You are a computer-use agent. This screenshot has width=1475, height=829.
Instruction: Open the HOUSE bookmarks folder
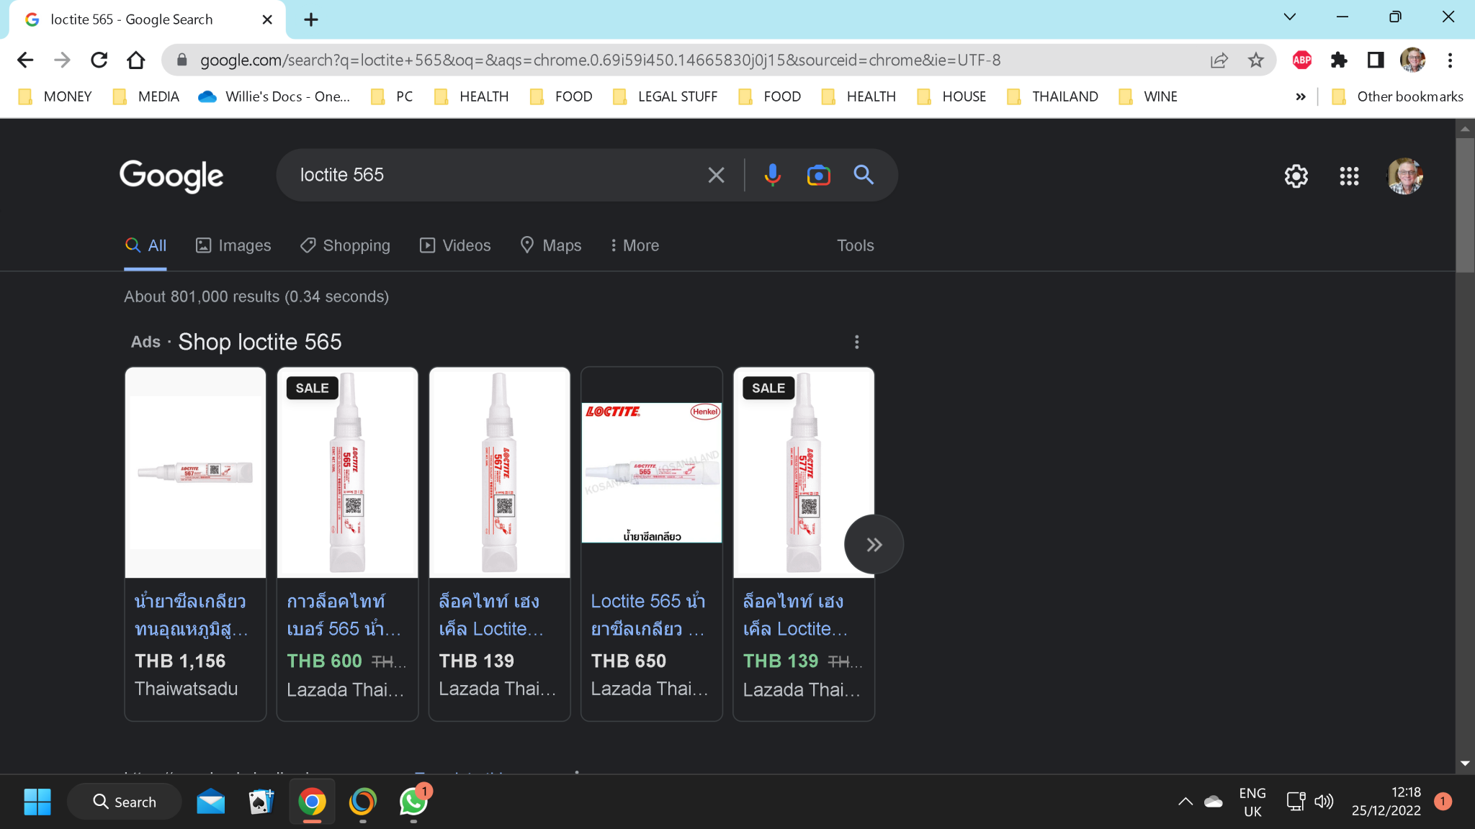tap(951, 96)
